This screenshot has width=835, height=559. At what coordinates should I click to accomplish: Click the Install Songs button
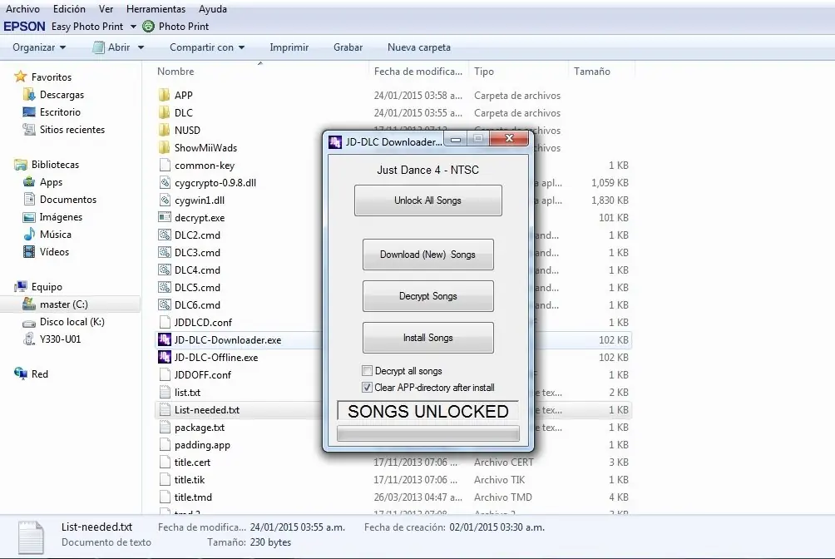click(428, 338)
